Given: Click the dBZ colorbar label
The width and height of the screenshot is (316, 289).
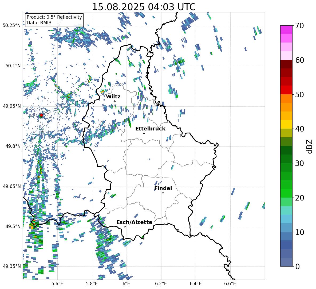Looking at the screenshot, I should [x=309, y=146].
